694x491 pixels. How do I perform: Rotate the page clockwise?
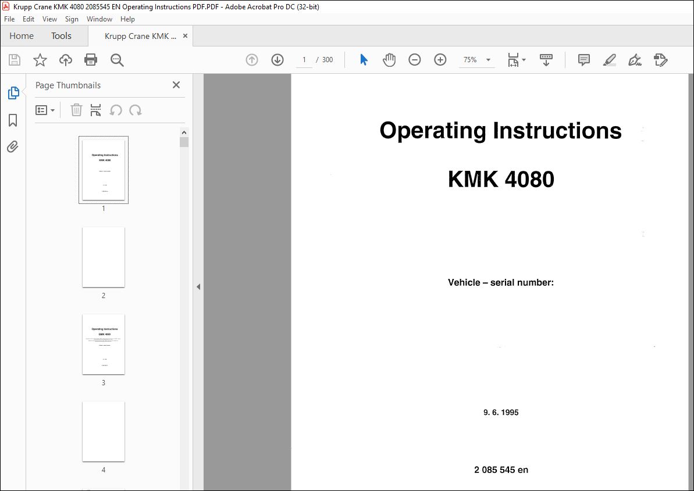coord(136,110)
